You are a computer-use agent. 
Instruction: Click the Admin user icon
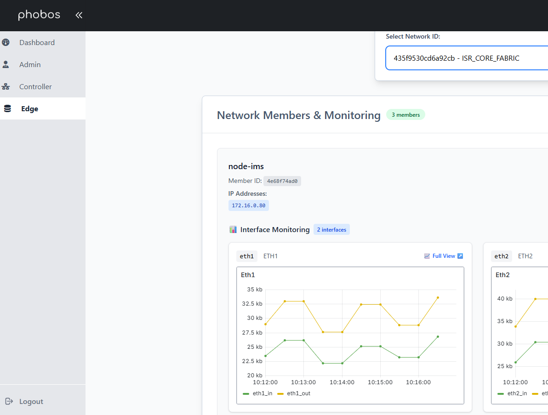tap(6, 64)
